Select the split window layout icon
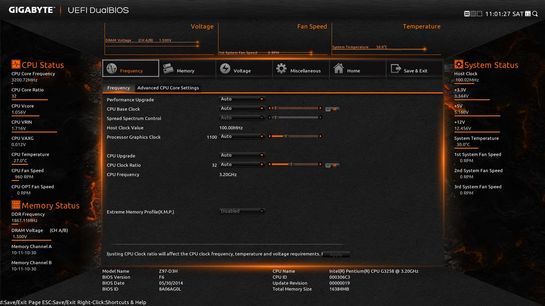 point(479,14)
